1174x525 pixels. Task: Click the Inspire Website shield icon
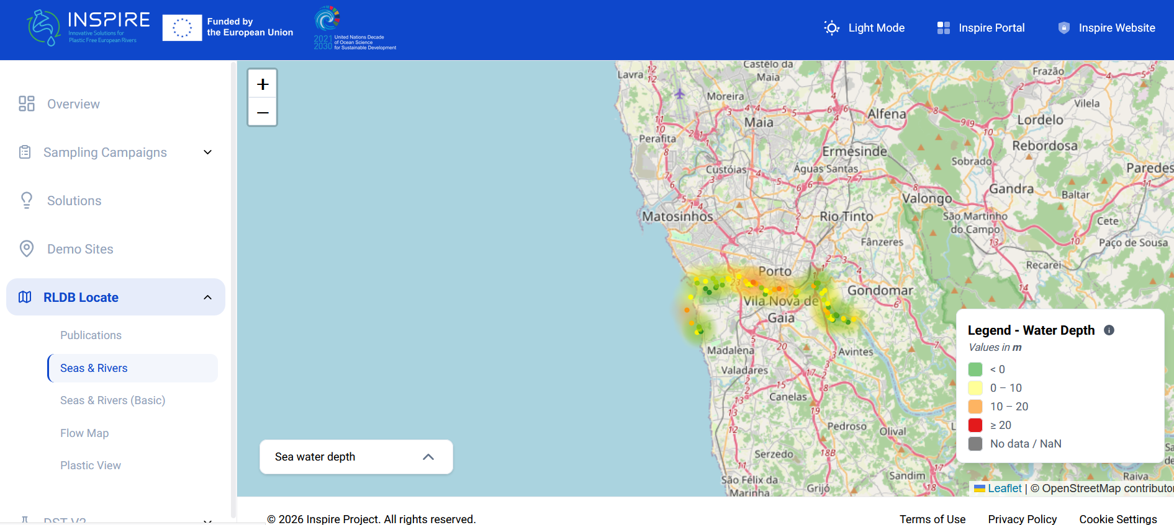[1063, 28]
